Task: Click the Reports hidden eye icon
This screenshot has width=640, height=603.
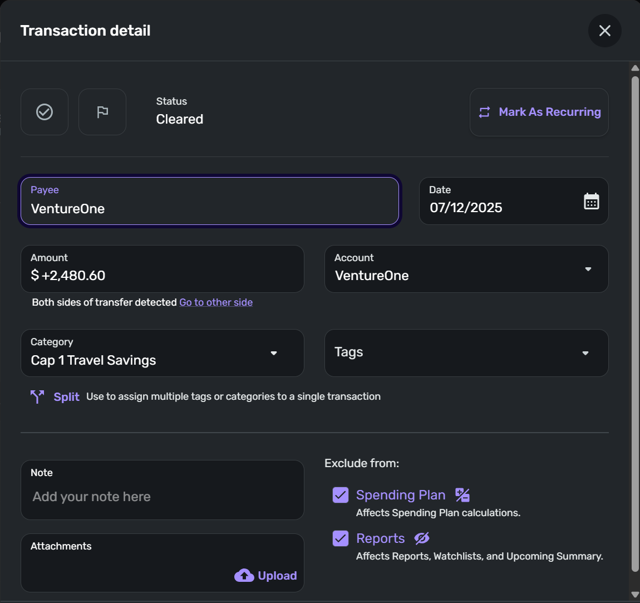Action: [x=422, y=538]
